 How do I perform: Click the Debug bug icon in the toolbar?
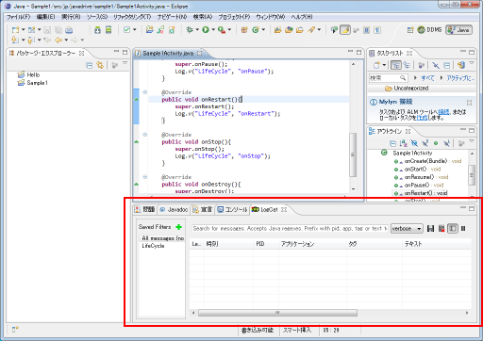[x=190, y=30]
